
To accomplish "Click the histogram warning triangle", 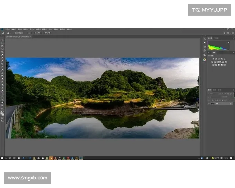I will 229,42.
